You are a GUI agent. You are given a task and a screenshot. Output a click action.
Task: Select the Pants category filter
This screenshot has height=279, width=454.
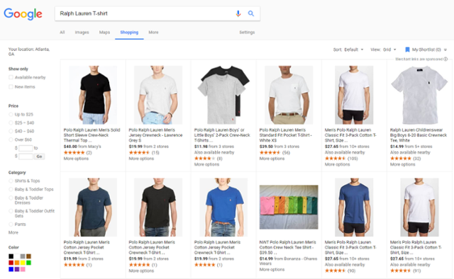point(11,224)
